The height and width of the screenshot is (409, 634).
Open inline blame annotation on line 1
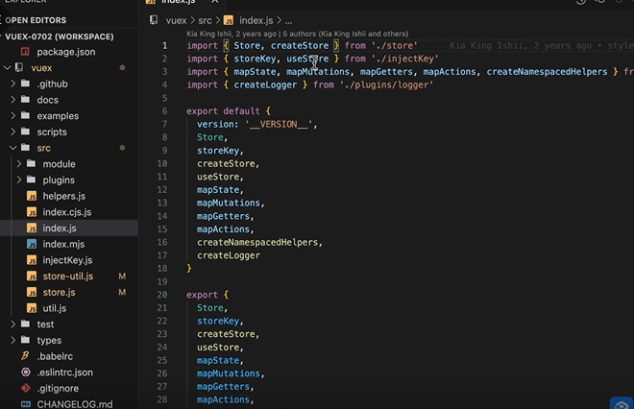[x=541, y=46]
